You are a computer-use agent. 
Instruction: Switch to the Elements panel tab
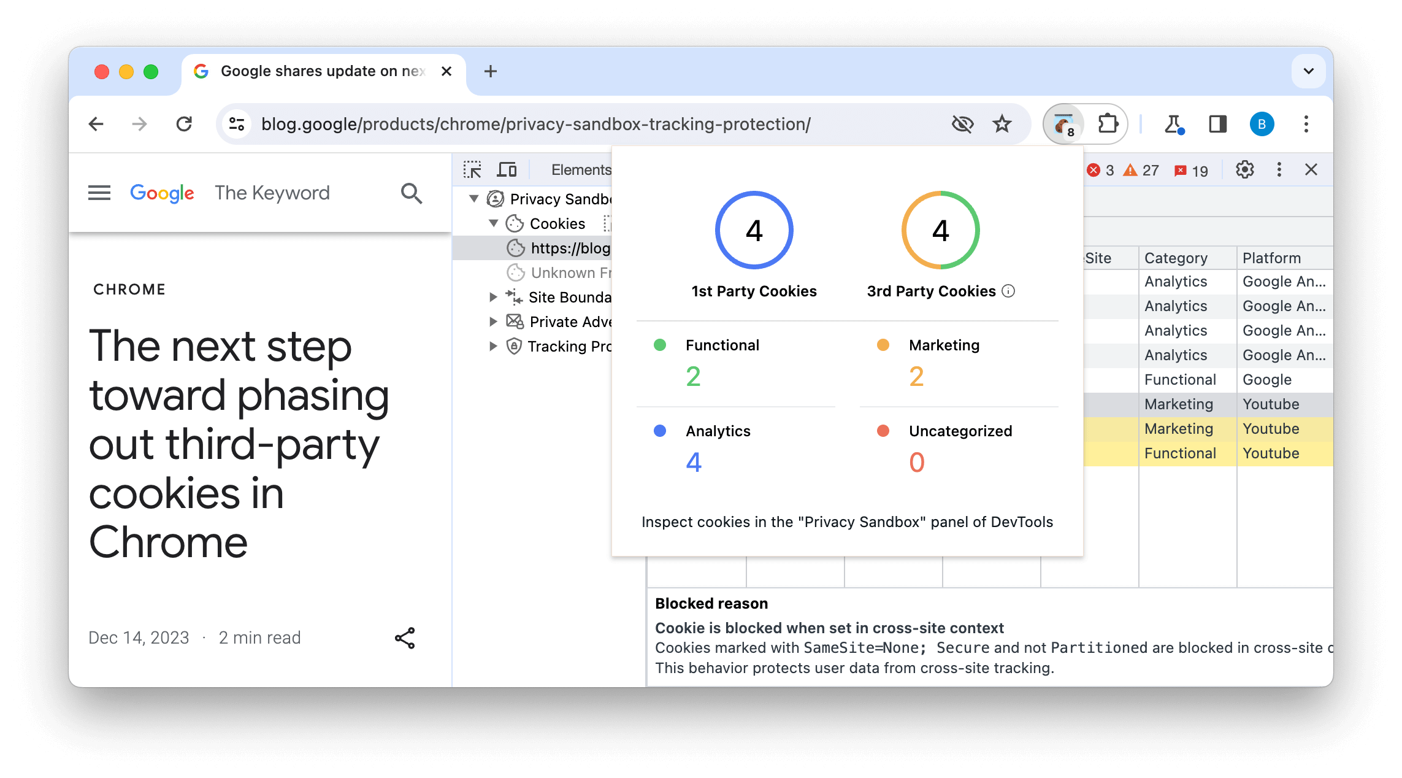(x=582, y=169)
